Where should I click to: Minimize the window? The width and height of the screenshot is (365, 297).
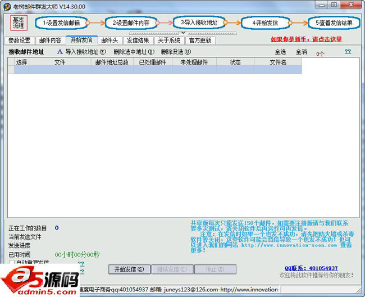tap(322, 4)
